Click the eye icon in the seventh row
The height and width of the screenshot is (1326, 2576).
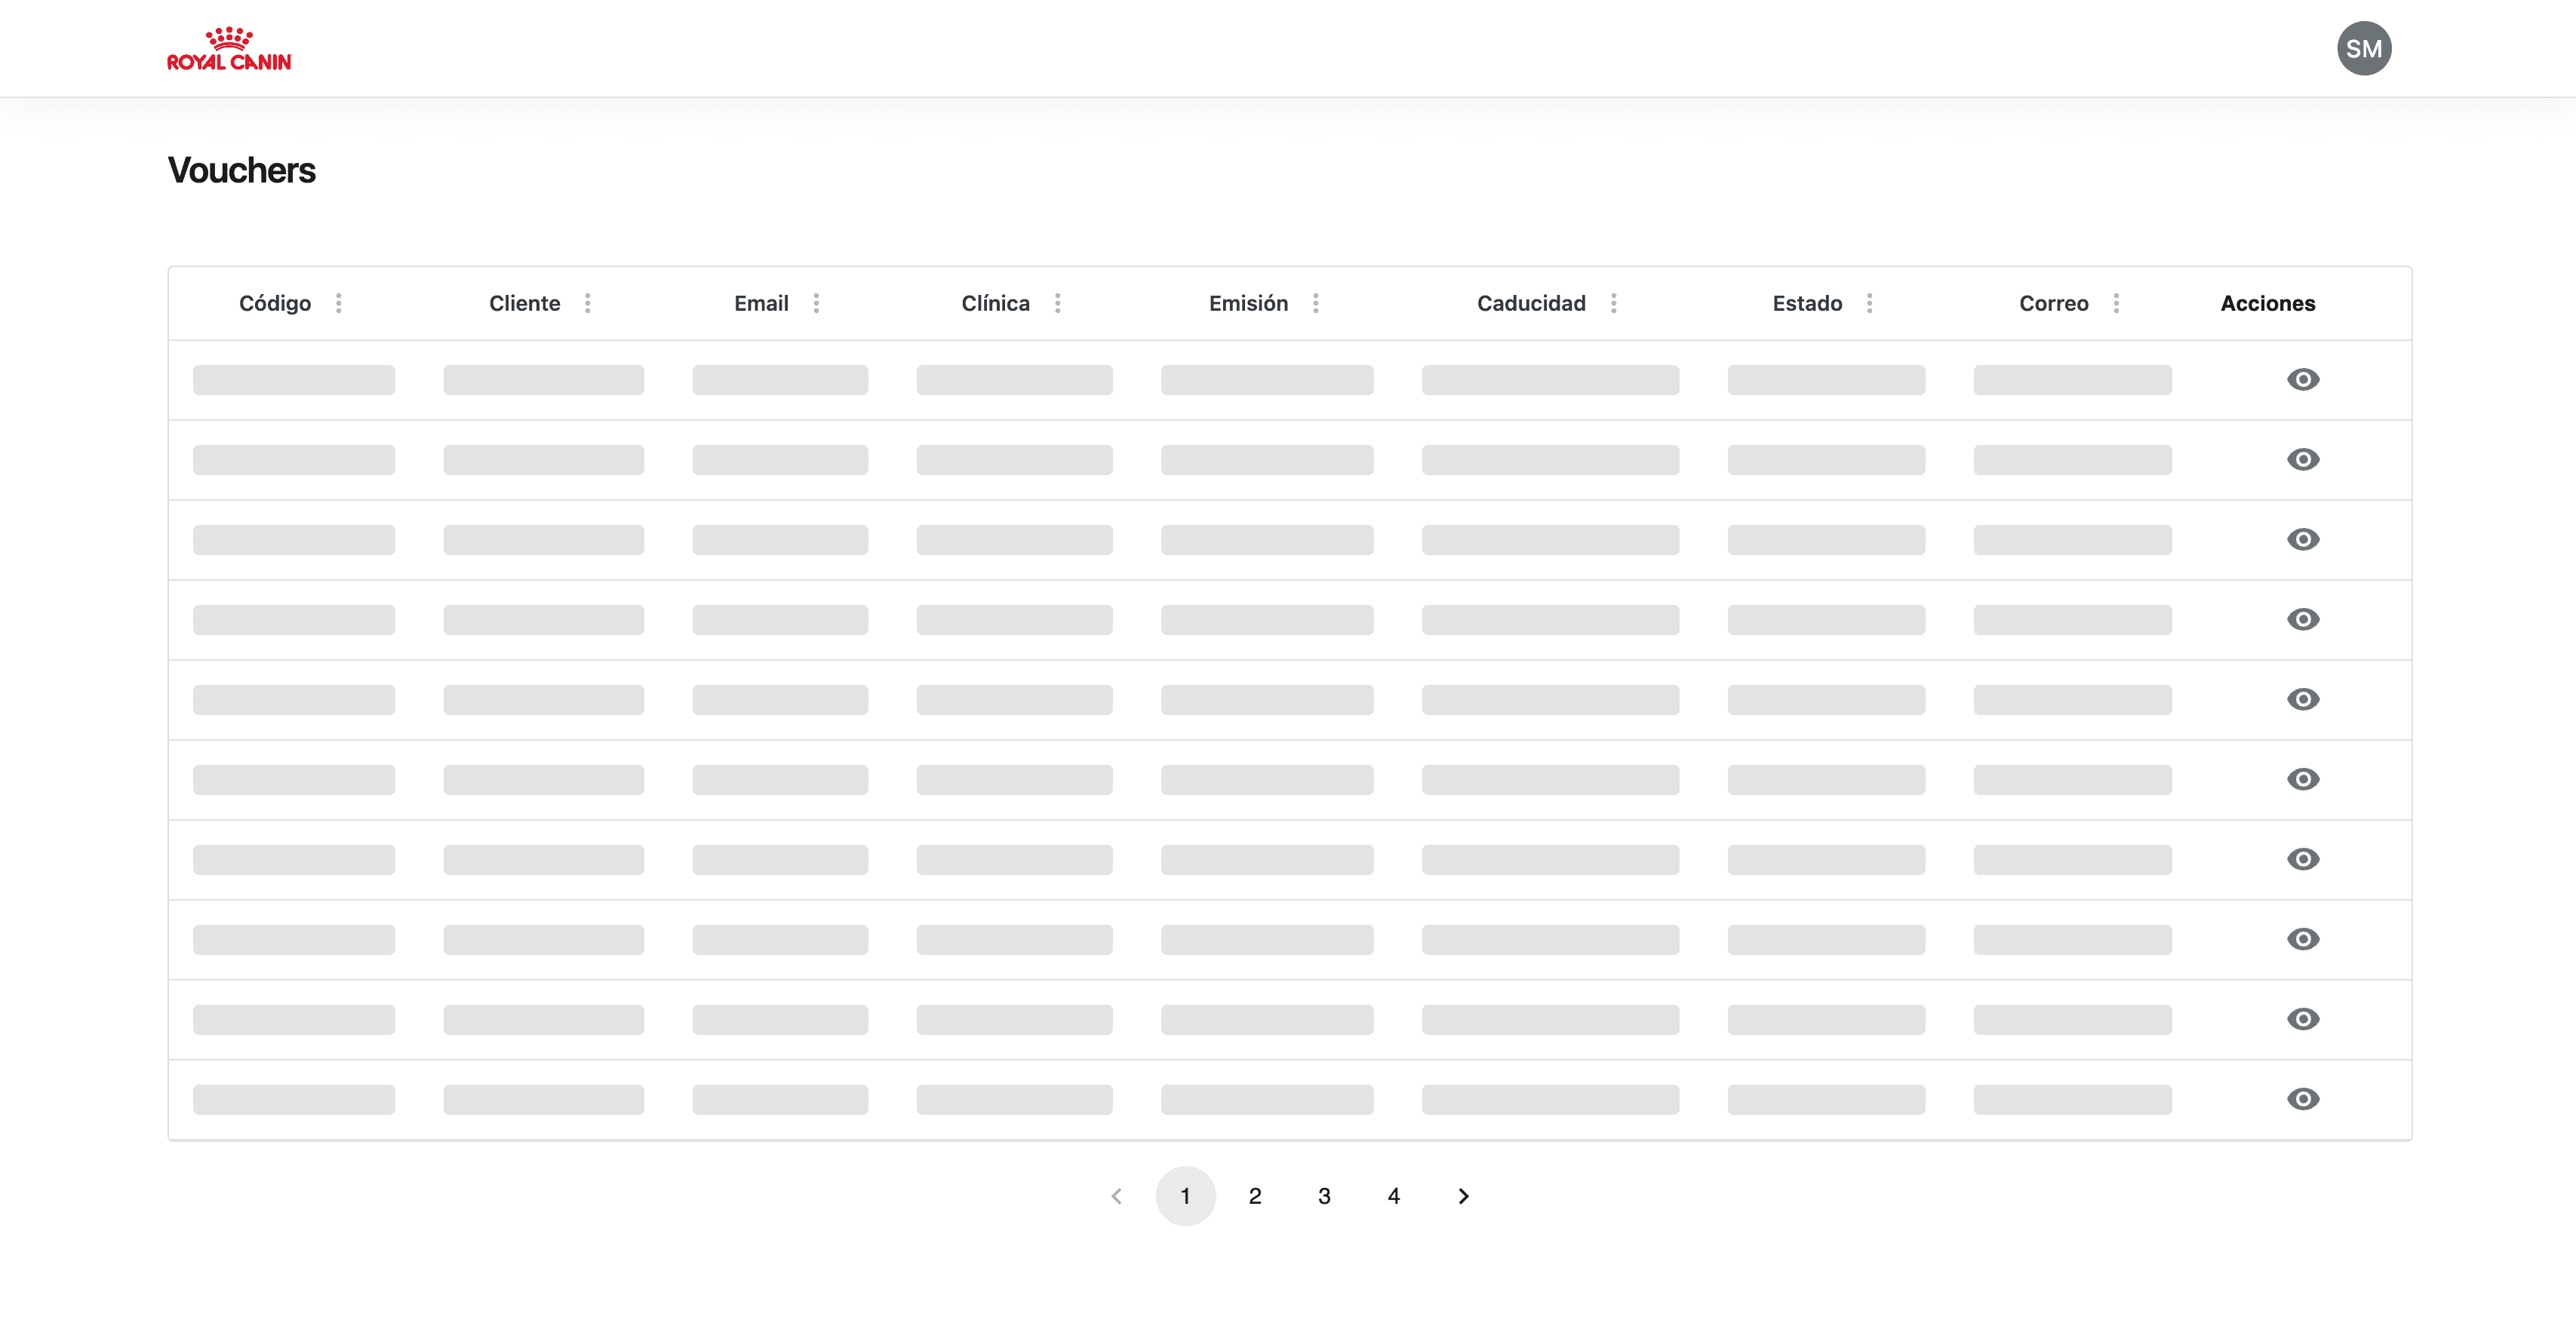coord(2302,860)
